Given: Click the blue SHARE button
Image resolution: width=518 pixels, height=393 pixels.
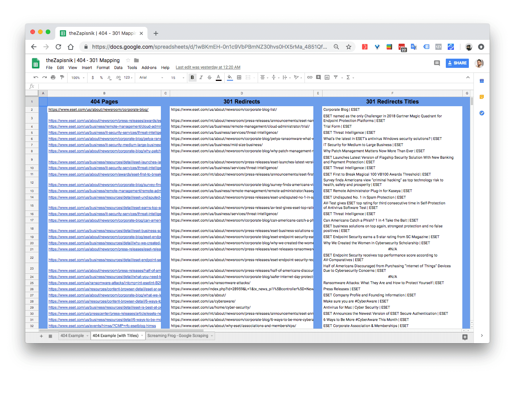Looking at the screenshot, I should 457,63.
